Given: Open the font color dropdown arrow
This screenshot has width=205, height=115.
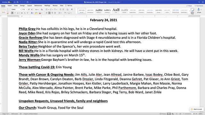Looking at the screenshot, I should point(42,13).
